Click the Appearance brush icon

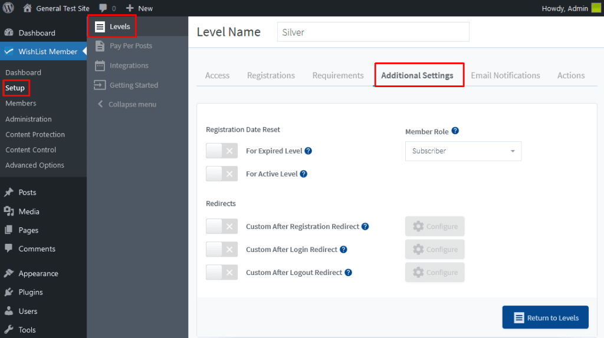coord(8,273)
